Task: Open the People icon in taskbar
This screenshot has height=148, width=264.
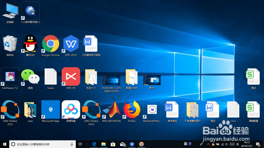Action: [201, 144]
